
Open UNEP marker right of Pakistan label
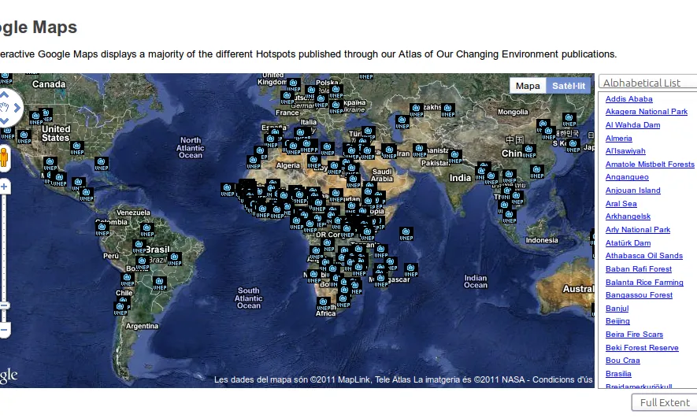tap(454, 157)
